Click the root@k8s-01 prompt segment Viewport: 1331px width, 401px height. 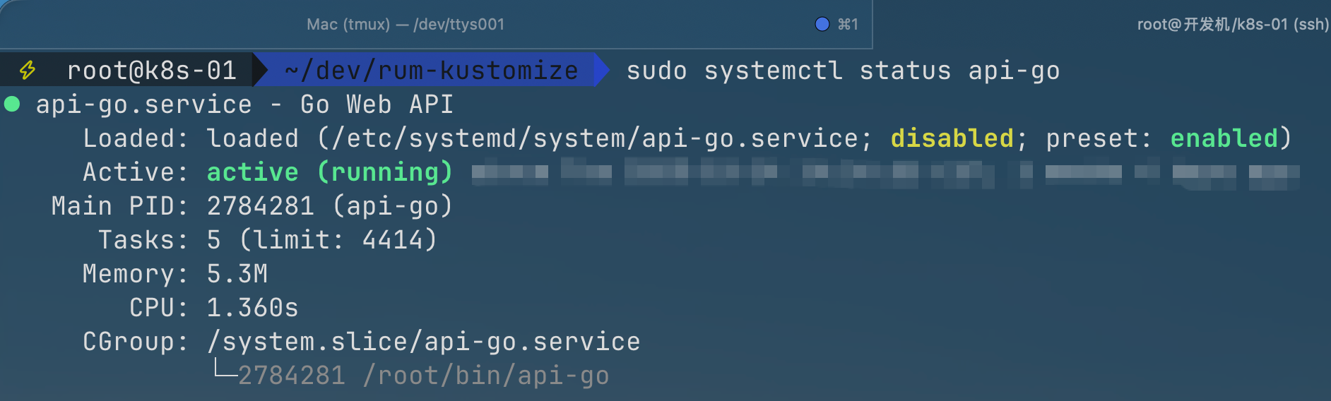151,70
